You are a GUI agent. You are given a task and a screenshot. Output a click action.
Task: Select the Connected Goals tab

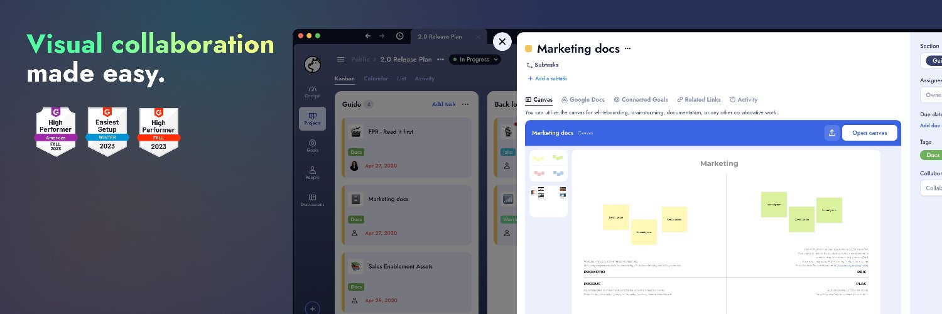tap(641, 100)
